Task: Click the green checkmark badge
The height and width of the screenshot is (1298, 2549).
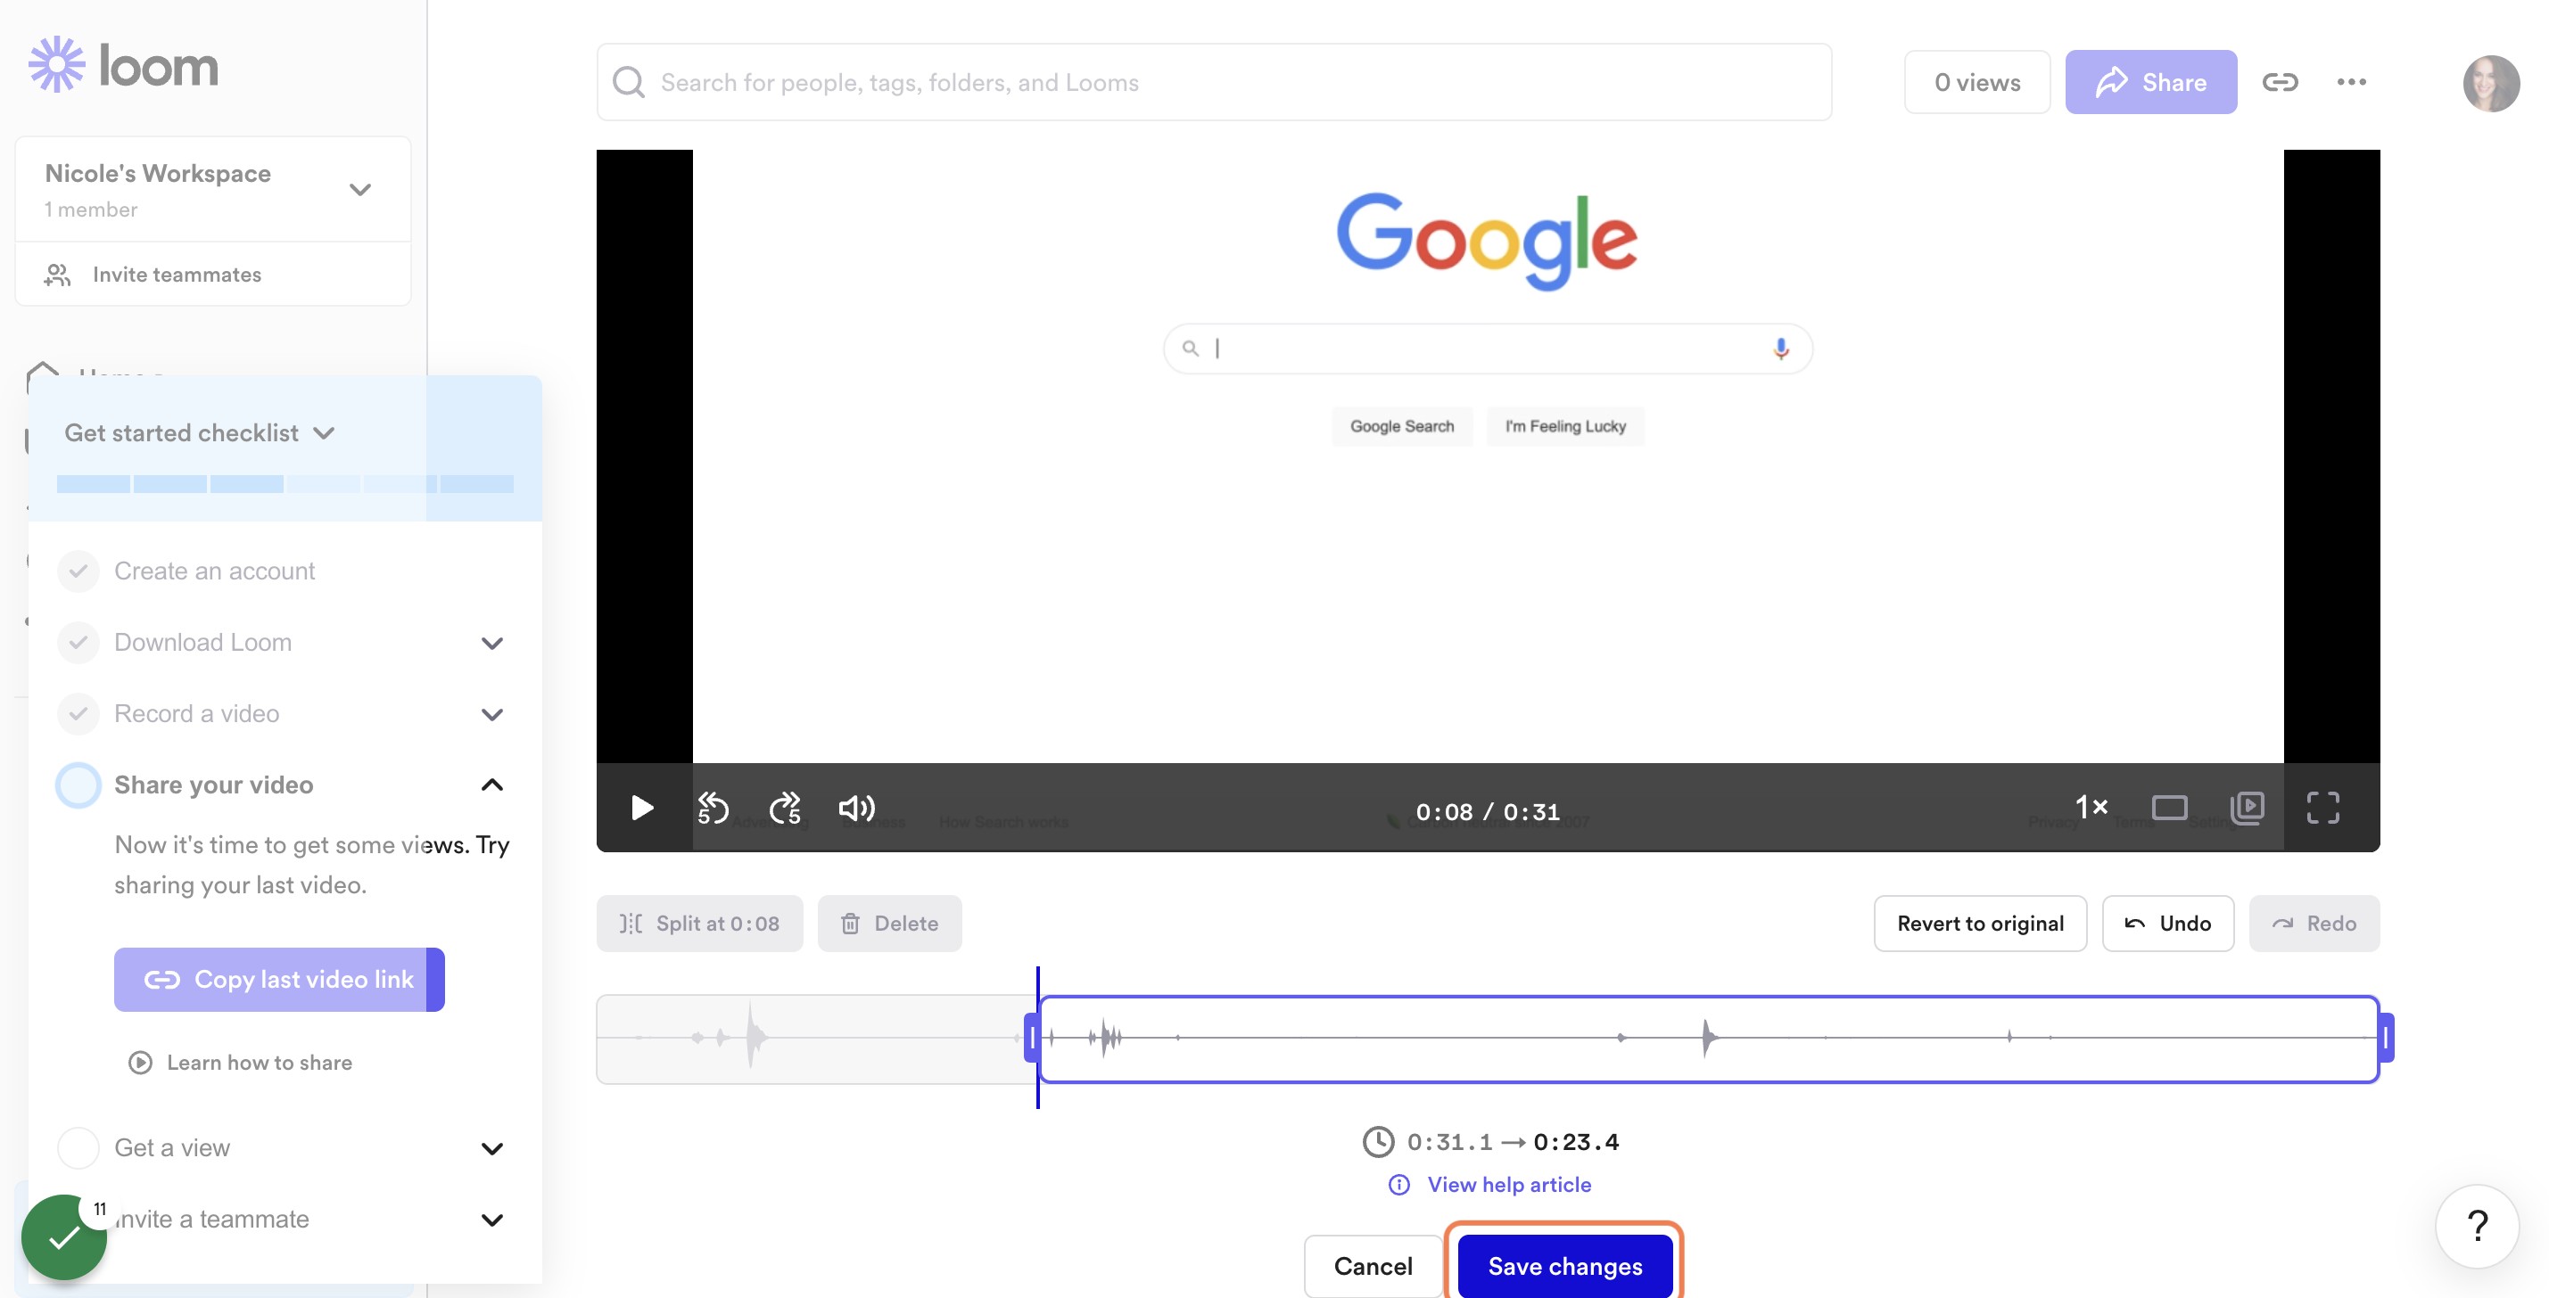Action: [64, 1236]
